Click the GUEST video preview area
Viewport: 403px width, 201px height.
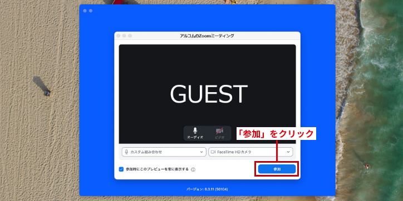tap(207, 94)
